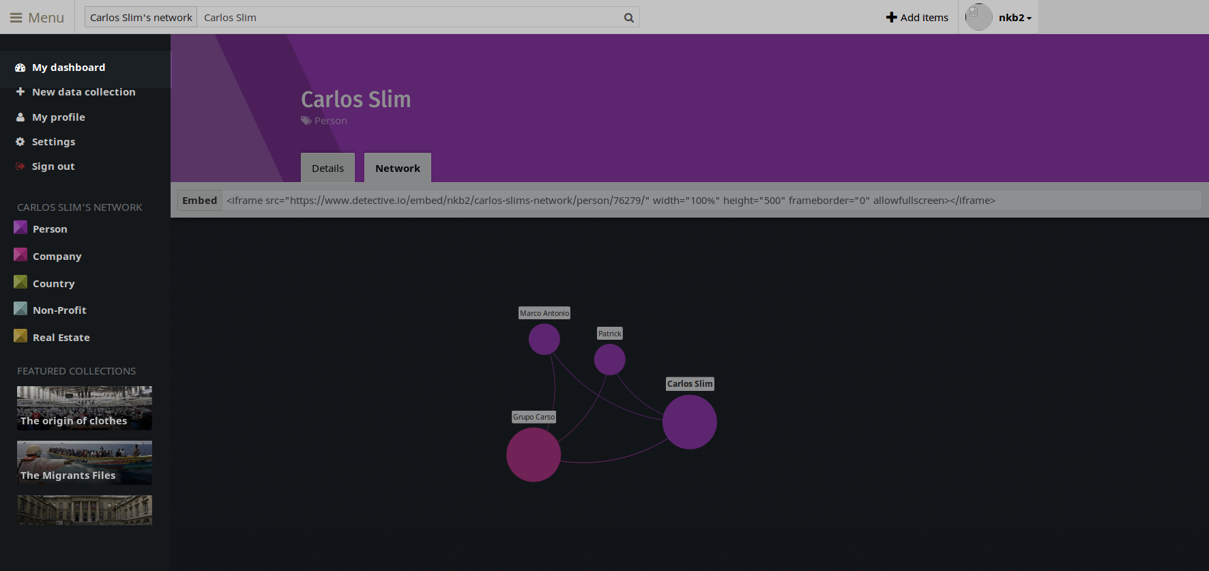This screenshot has width=1209, height=571.
Task: Open My profile page
Action: point(59,117)
